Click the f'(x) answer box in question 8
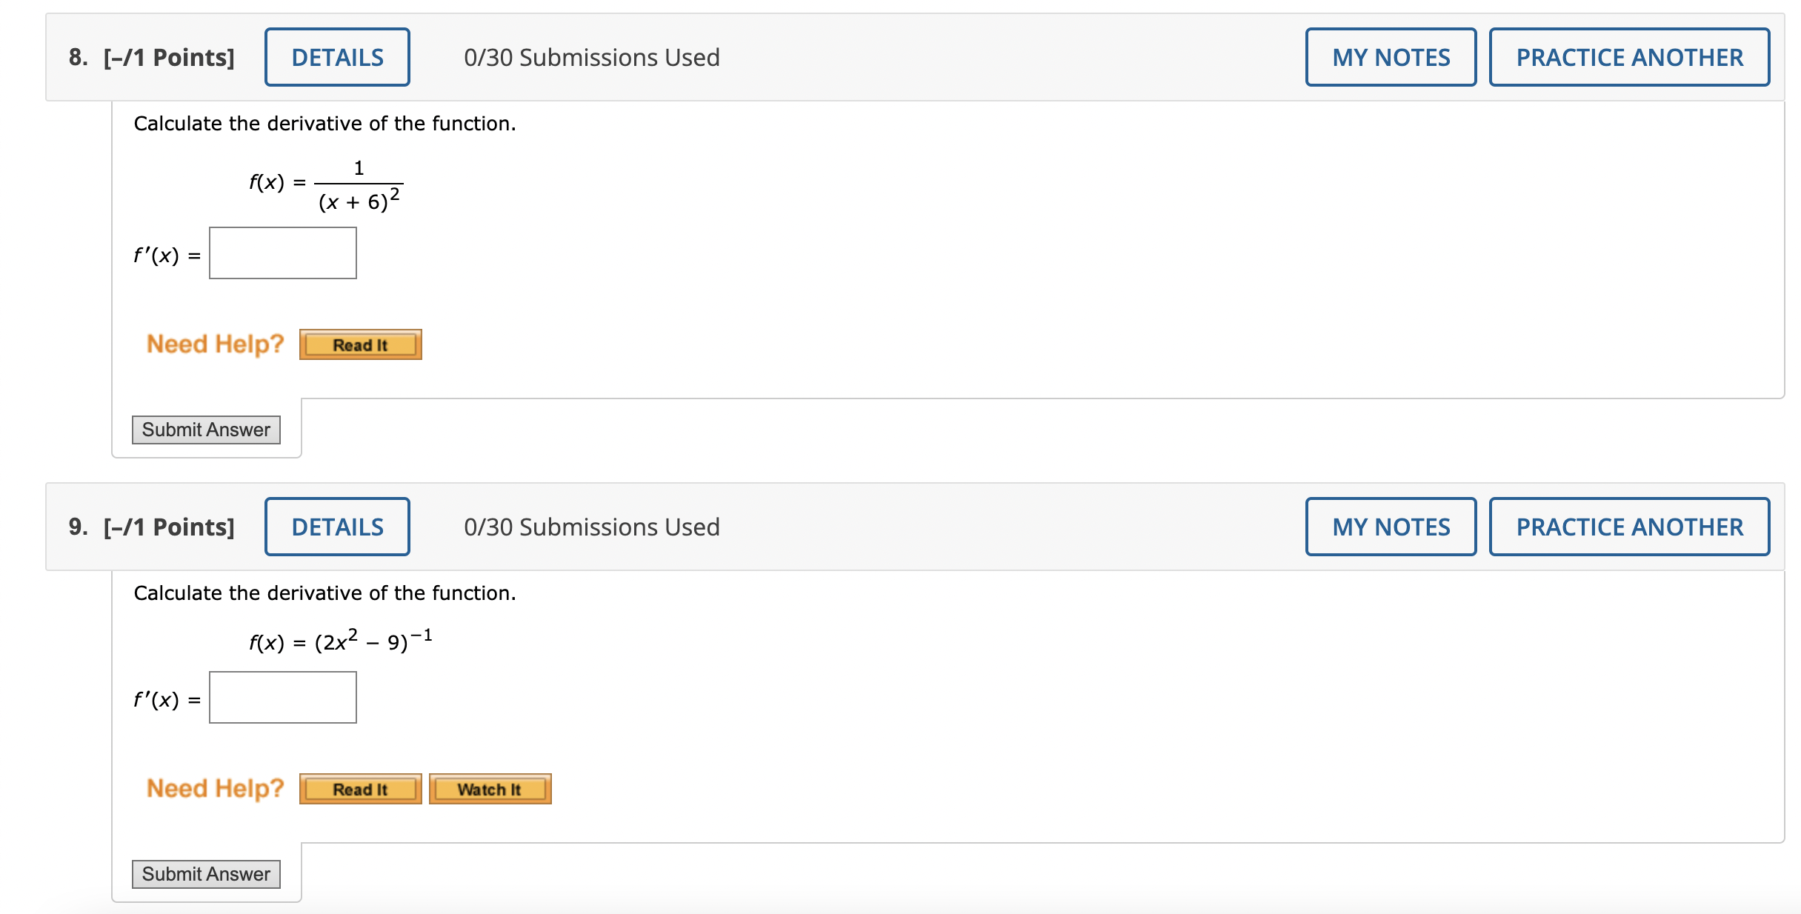Screen dimensions: 1801x914 tap(282, 253)
